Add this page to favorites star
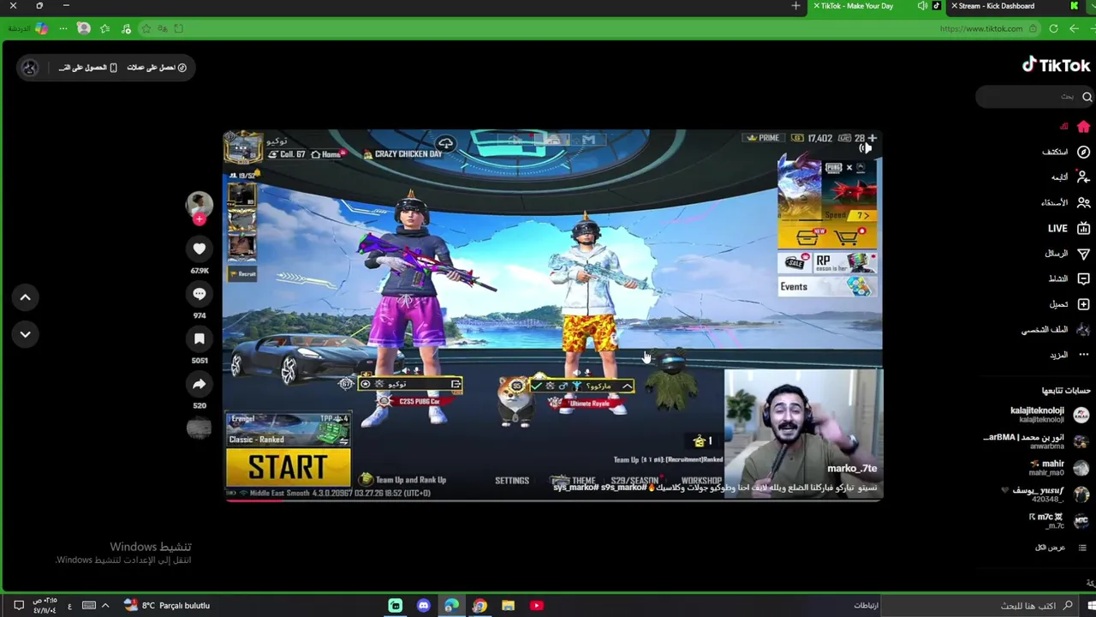Screen dimensions: 1096x617 click(146, 28)
